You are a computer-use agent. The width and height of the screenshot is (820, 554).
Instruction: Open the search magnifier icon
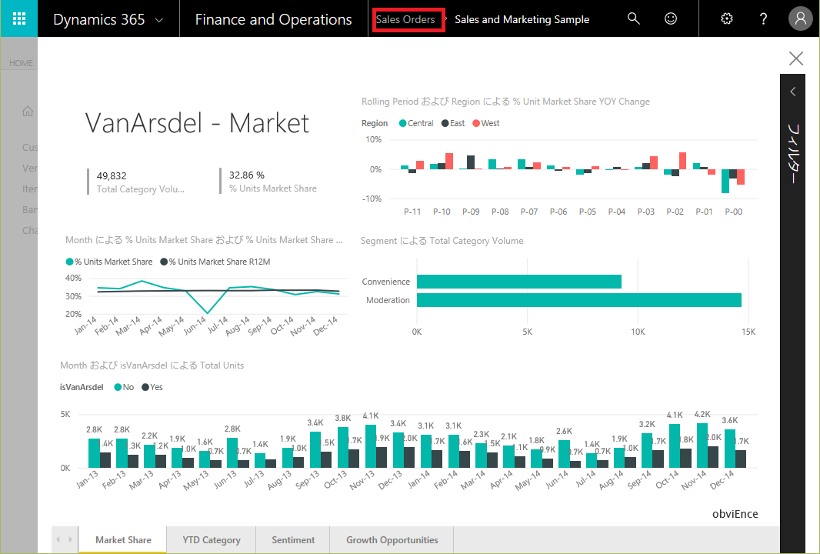[633, 18]
